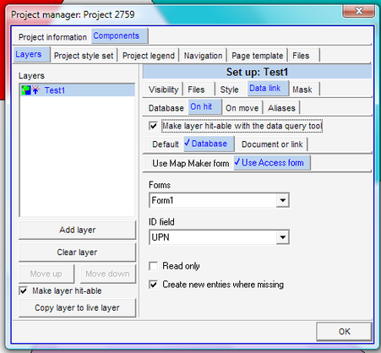This screenshot has width=381, height=353.
Task: Confirm with the OK button
Action: coord(344,331)
